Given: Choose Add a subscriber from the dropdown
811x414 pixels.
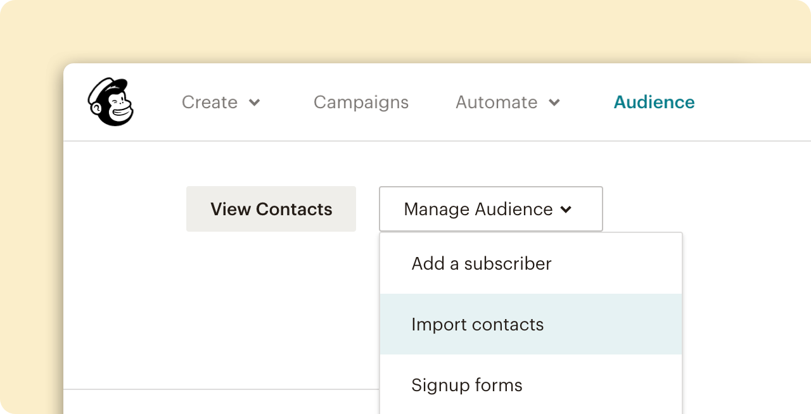Looking at the screenshot, I should click(481, 263).
